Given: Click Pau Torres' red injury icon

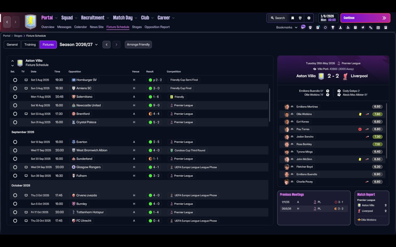Looking at the screenshot, I should click(x=360, y=129).
